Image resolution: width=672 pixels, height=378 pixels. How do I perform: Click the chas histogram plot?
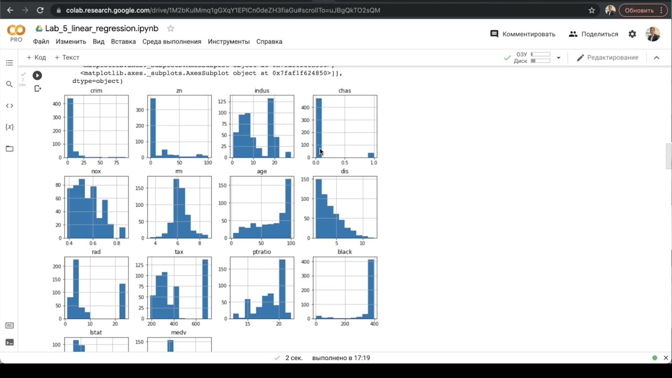click(345, 127)
